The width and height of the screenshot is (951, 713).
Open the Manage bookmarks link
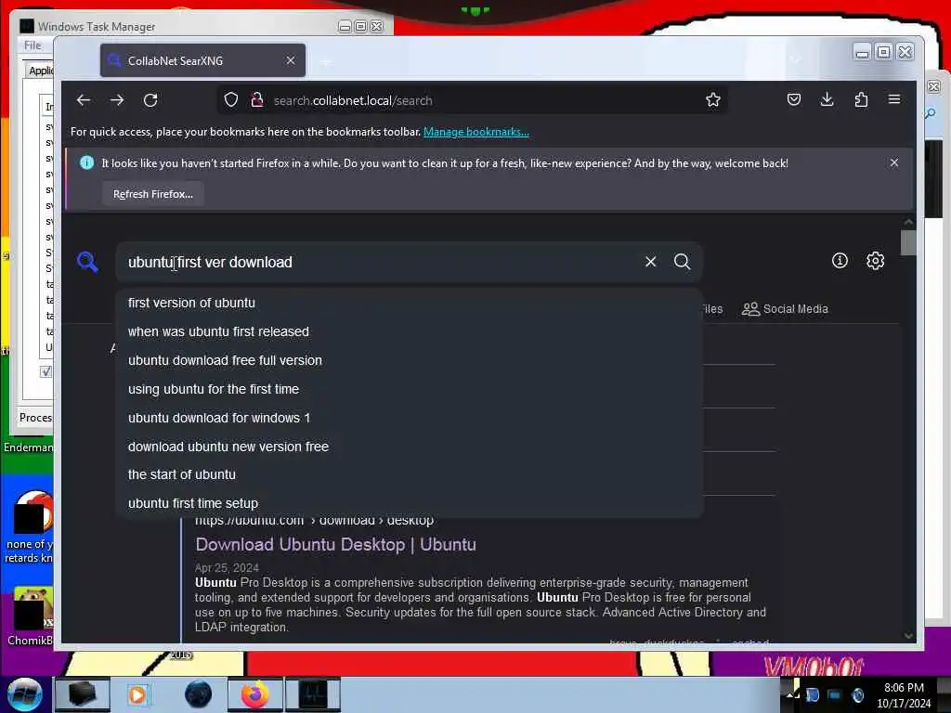[476, 132]
